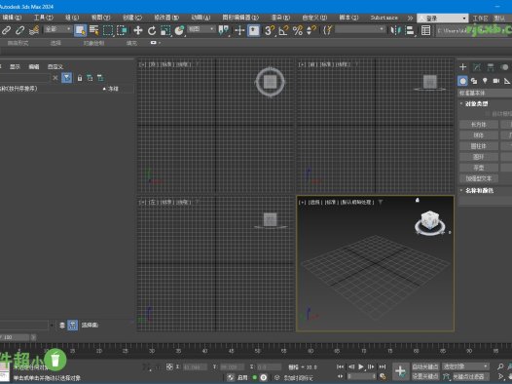This screenshot has height=384, width=512.
Task: Switch to the Hierarchy panel tab
Action: pyautogui.click(x=491, y=67)
